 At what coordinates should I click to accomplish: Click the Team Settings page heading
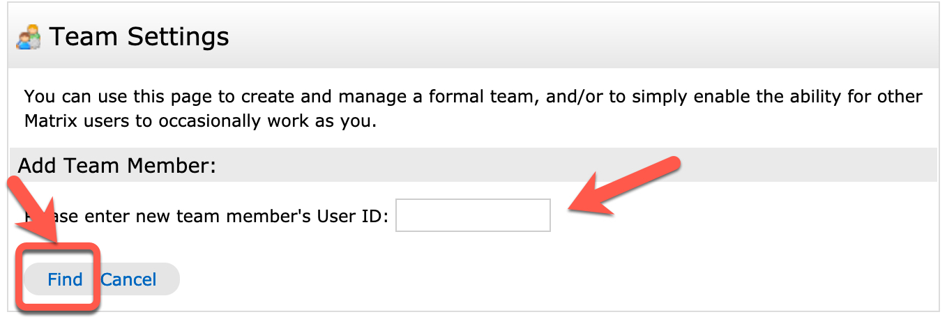139,36
